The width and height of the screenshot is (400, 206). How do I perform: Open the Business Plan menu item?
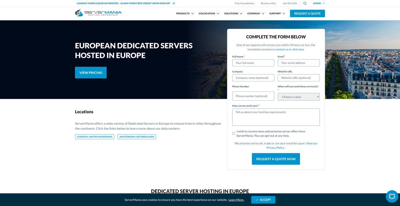[268, 3]
